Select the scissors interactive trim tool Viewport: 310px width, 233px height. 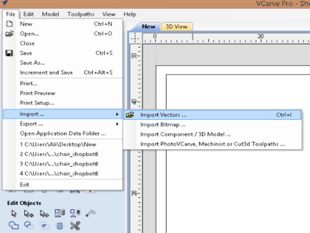[75, 226]
